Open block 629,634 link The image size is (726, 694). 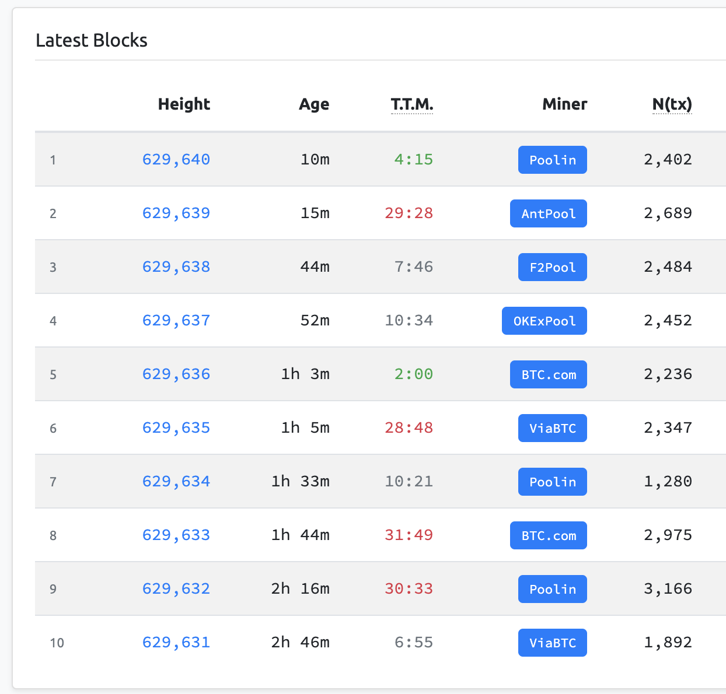click(x=176, y=481)
